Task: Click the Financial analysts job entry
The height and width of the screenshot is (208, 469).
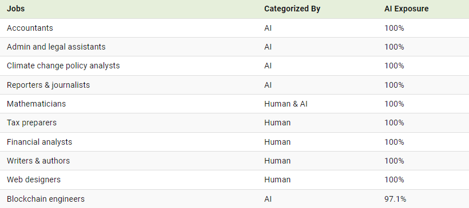Action: tap(39, 142)
